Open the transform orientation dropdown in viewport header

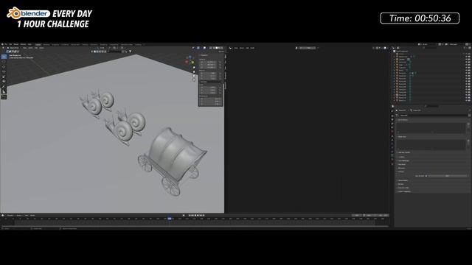(102, 48)
